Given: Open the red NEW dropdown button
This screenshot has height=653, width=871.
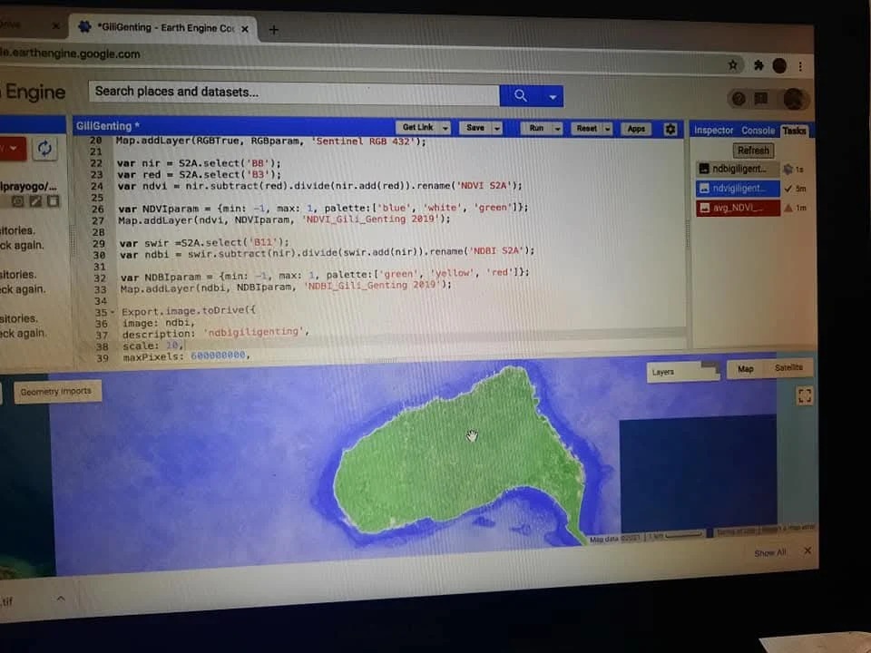Looking at the screenshot, I should click(12, 148).
